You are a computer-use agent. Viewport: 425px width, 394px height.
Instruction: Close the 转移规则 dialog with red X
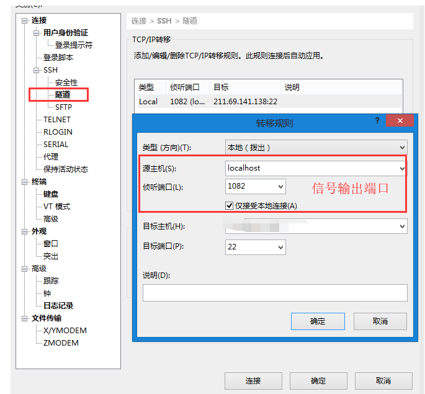399,121
